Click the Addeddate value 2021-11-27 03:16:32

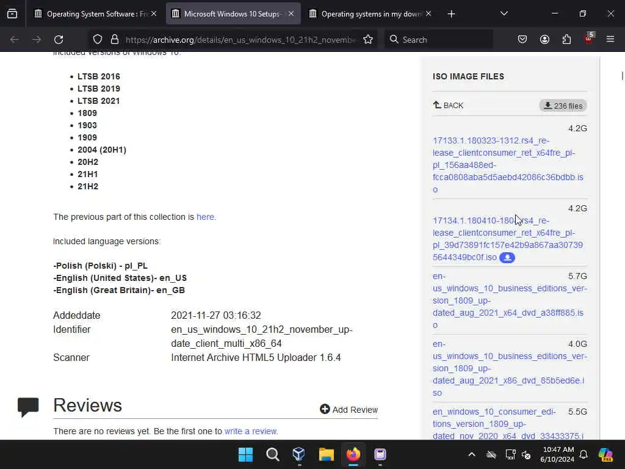(x=216, y=316)
